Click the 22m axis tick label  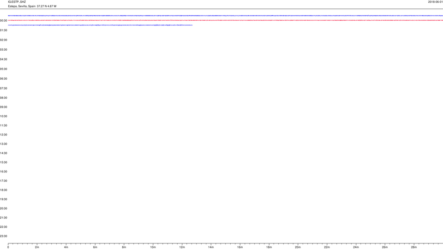[x=327, y=247]
